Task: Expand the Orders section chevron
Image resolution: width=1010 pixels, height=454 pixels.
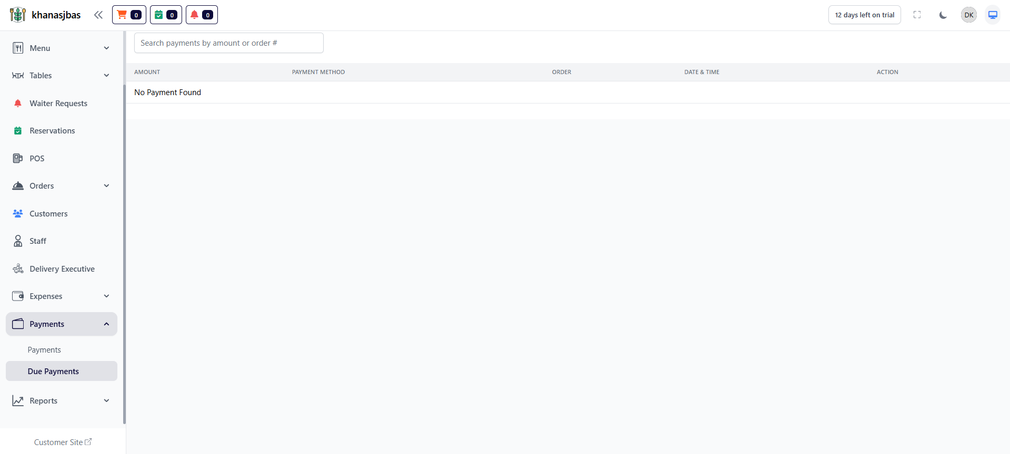Action: tap(107, 186)
